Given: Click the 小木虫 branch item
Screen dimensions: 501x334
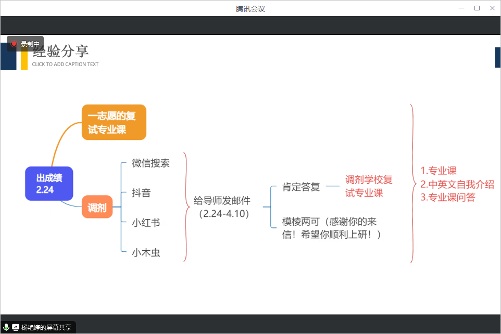Looking at the screenshot, I should pos(146,253).
